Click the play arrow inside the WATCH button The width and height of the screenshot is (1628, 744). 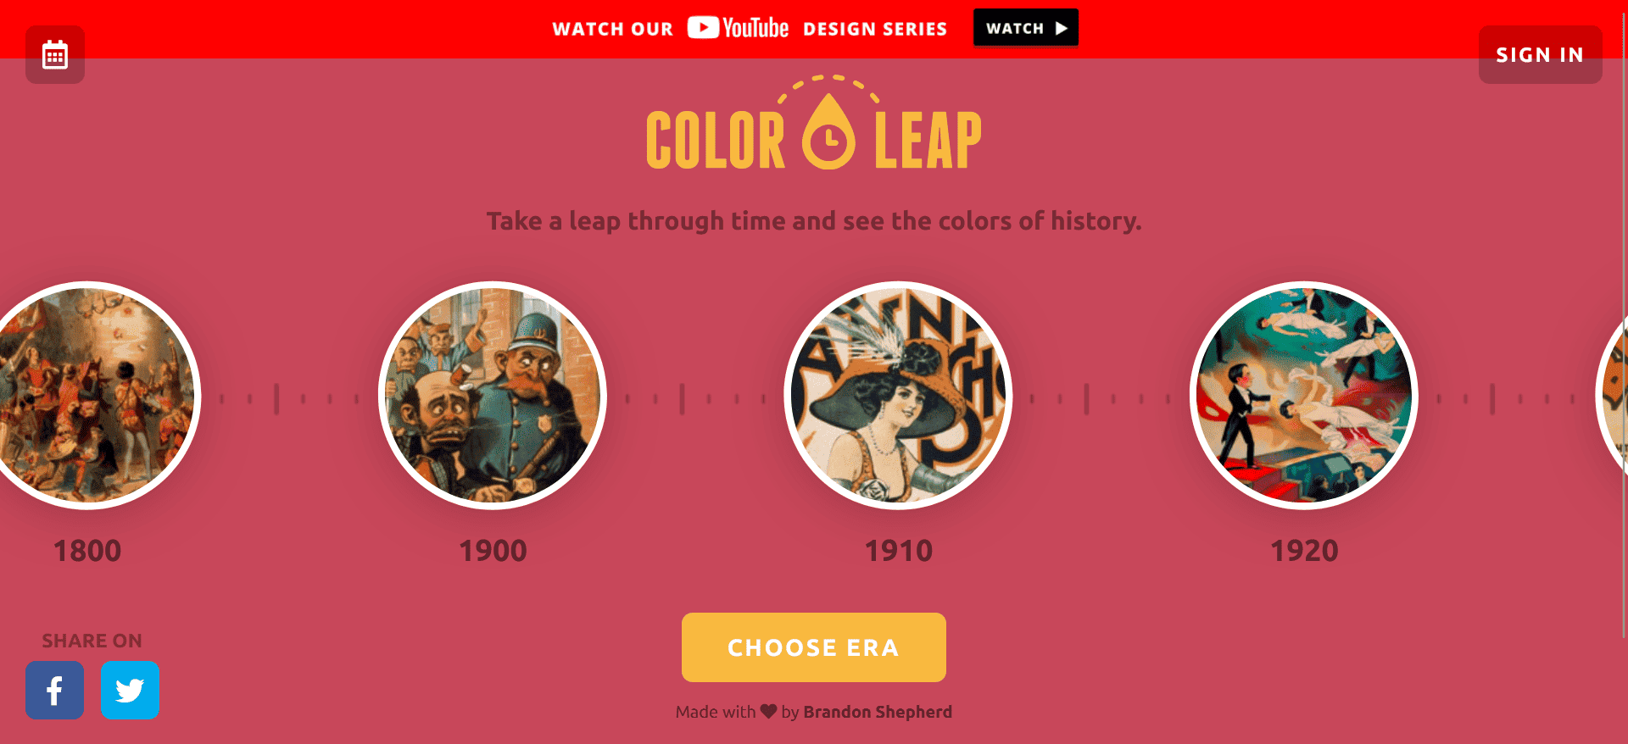[1062, 27]
